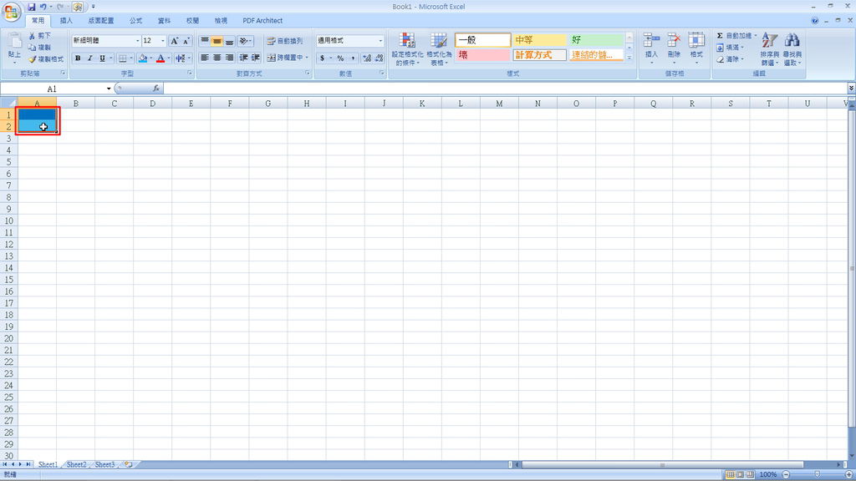The image size is (856, 481).
Task: Open conditional formatting menu
Action: pyautogui.click(x=407, y=49)
